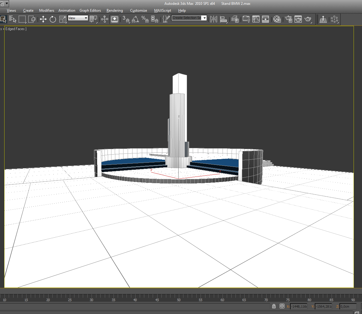Viewport: 362px width, 314px height.
Task: Toggle Spinner Snap
Action: (x=155, y=19)
